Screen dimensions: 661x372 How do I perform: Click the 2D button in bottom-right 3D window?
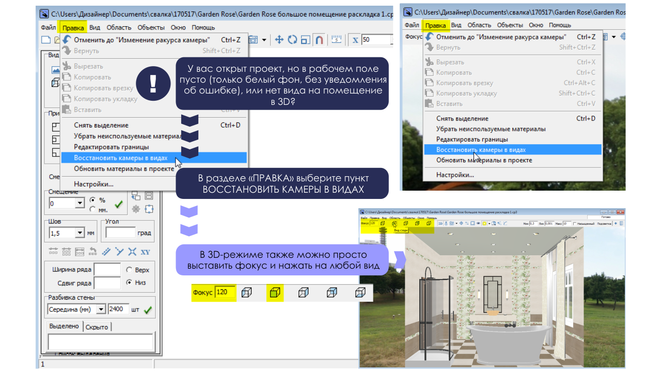tap(440, 223)
